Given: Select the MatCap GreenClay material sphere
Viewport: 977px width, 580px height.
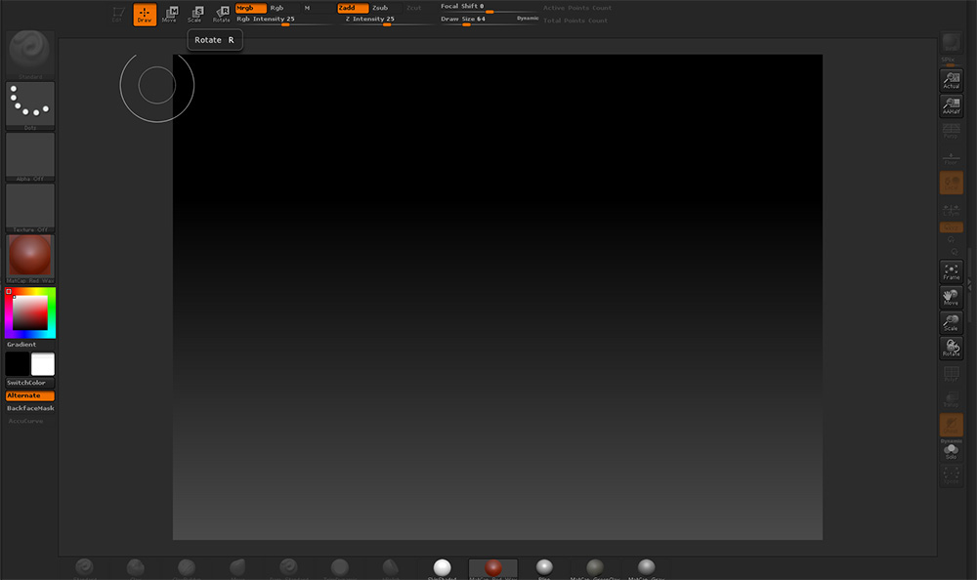Looking at the screenshot, I should click(596, 569).
